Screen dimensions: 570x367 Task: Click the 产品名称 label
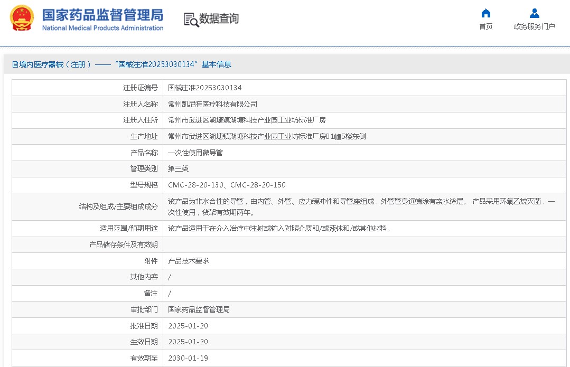pyautogui.click(x=144, y=153)
